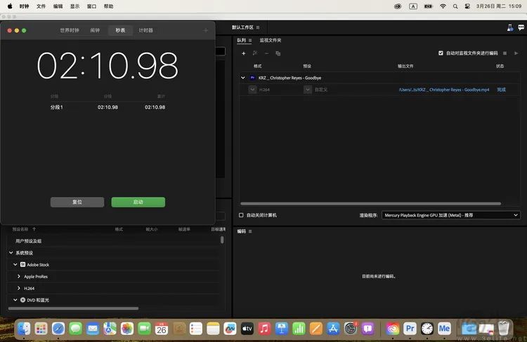
Task: Click the green 启动 start button
Action: pos(138,202)
